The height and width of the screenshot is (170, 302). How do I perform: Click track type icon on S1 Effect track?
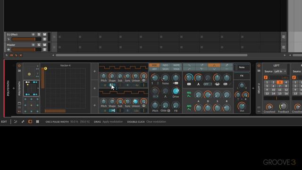pos(8,39)
